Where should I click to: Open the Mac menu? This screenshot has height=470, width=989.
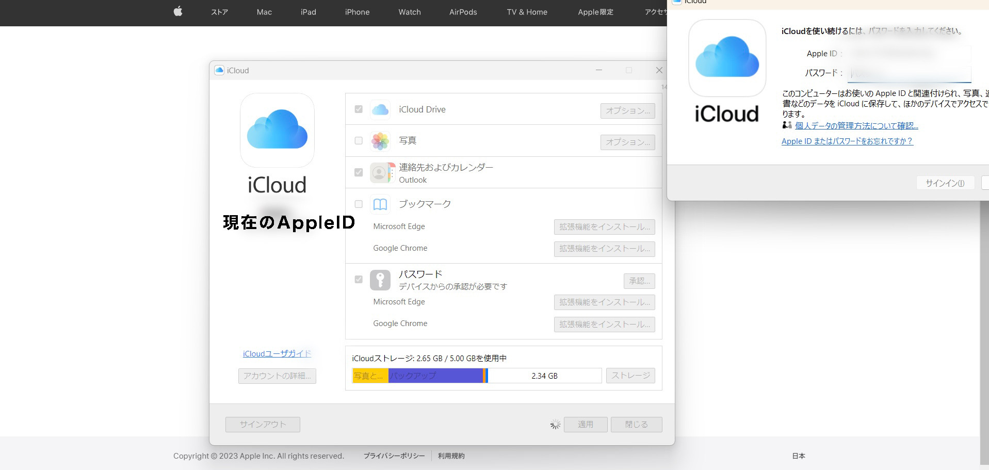[x=264, y=12]
